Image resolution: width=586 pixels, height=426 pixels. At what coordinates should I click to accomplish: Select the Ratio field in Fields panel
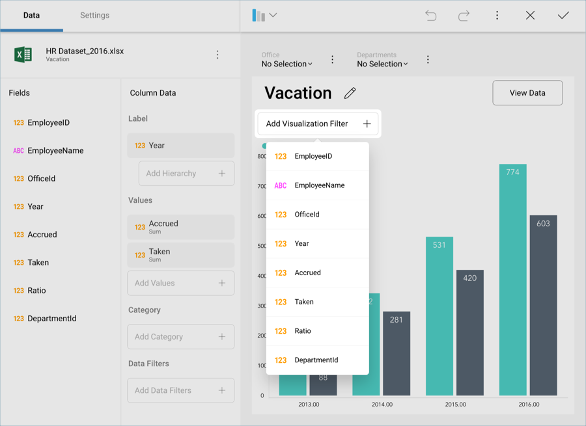(36, 291)
